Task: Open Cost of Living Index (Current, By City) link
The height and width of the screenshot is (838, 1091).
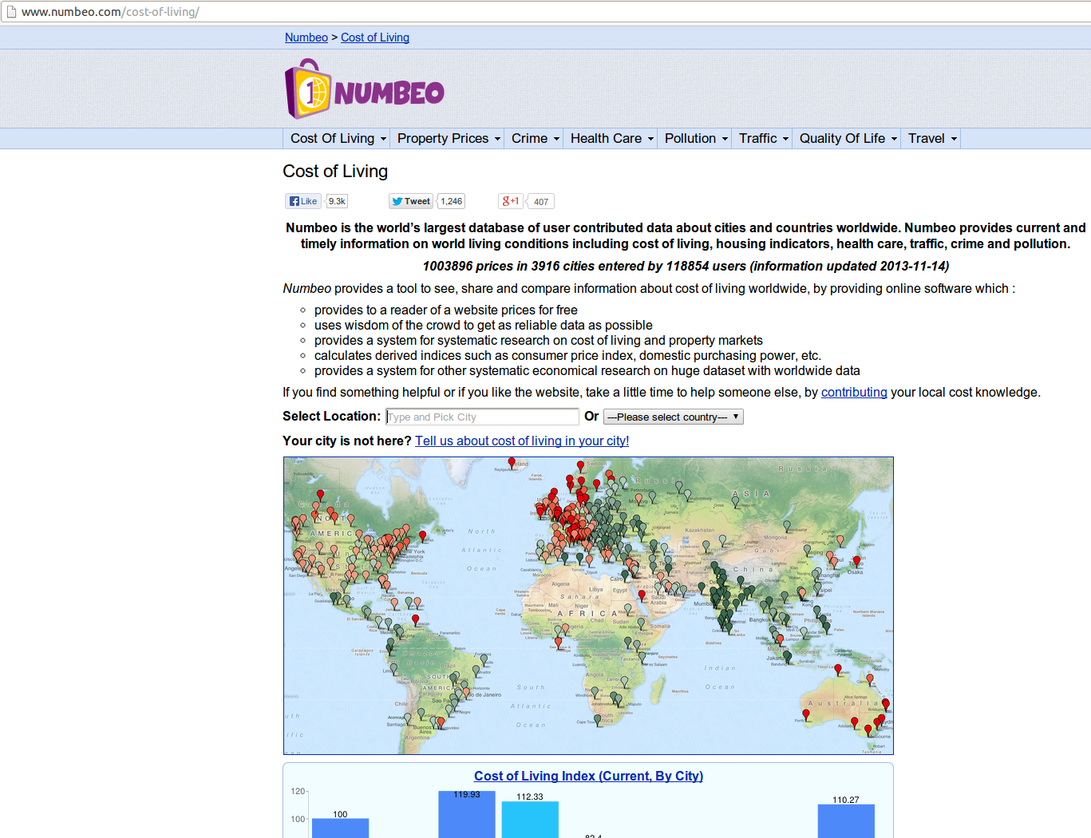Action: (x=588, y=776)
